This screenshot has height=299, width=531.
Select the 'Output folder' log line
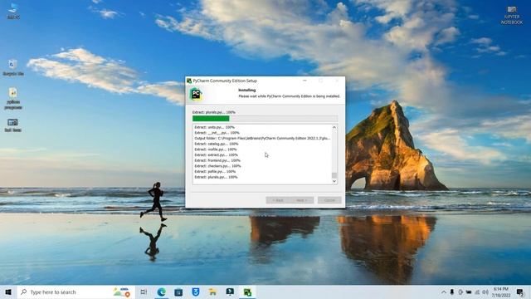click(x=262, y=139)
